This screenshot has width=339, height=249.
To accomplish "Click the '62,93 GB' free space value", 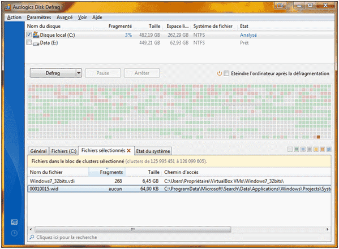I will [179, 43].
